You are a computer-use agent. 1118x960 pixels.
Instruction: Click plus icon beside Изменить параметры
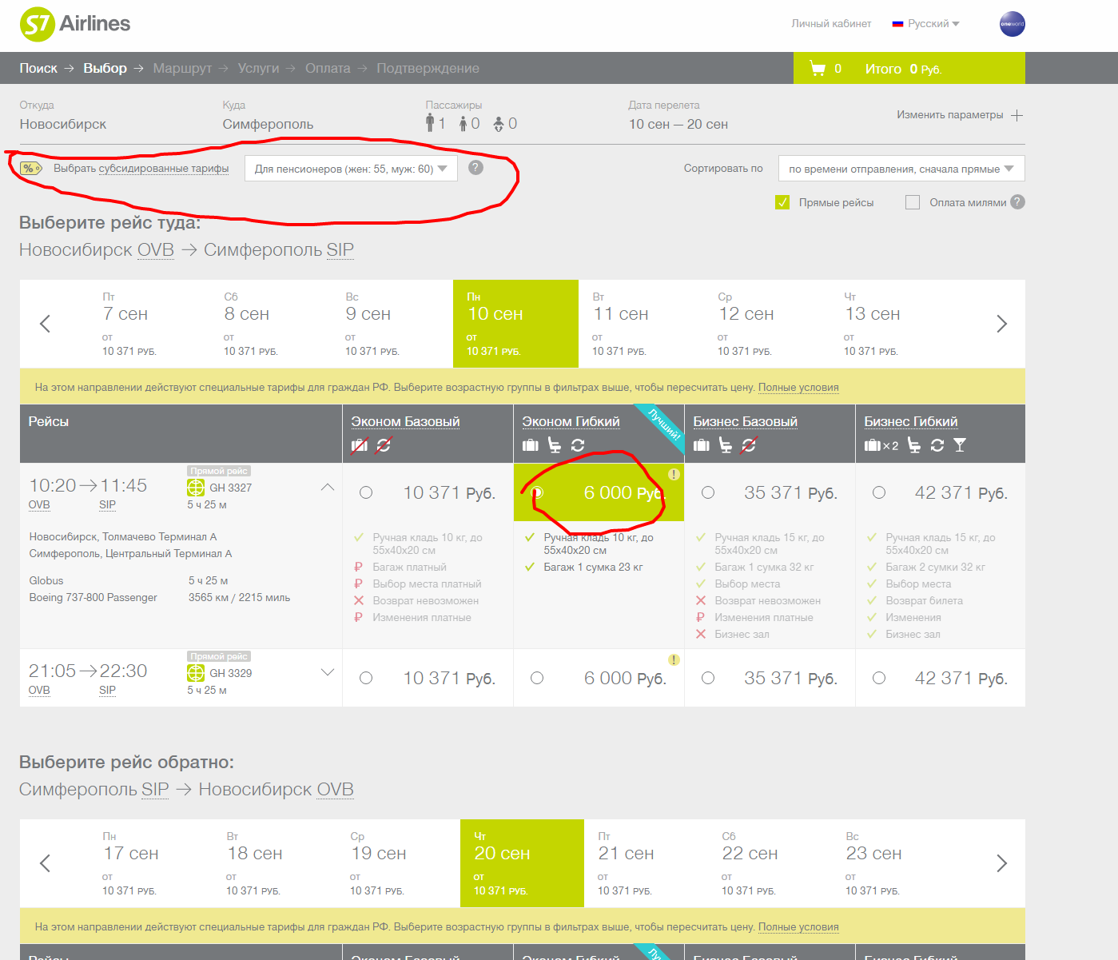tap(1017, 115)
